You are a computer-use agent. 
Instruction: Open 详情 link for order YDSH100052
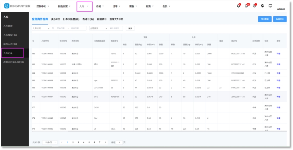[x=278, y=53]
